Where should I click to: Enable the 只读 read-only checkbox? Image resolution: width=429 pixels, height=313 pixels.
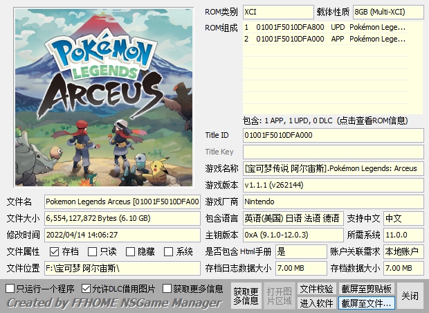pyautogui.click(x=93, y=251)
